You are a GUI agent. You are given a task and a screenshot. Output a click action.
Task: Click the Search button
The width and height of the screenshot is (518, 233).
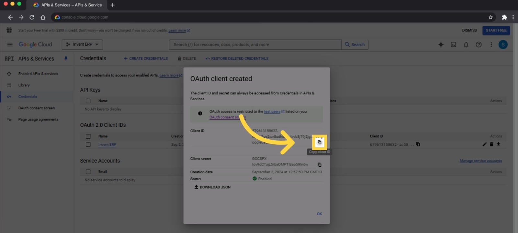pos(355,45)
